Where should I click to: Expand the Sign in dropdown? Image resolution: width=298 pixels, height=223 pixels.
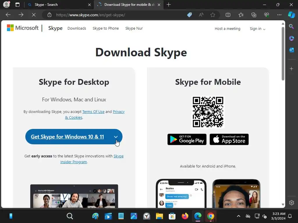pos(258,29)
